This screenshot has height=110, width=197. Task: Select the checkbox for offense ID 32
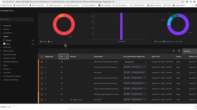(42, 73)
